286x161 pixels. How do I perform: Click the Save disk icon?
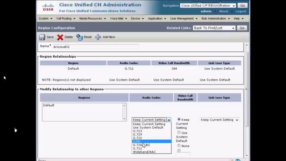42,37
